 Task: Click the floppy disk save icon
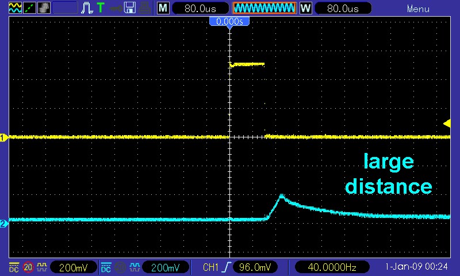click(130, 8)
